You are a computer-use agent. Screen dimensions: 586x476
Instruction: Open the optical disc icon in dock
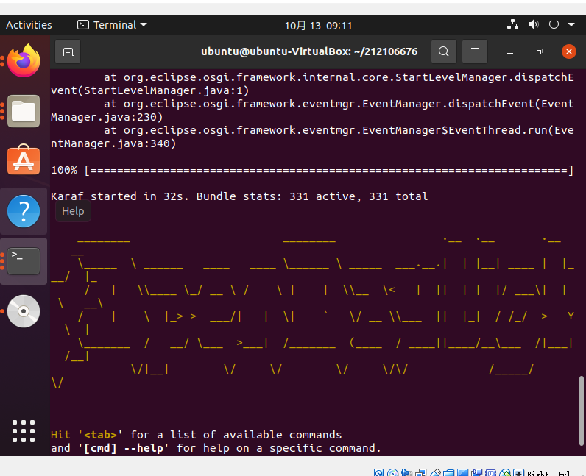point(24,311)
